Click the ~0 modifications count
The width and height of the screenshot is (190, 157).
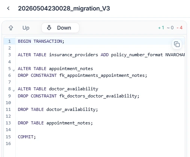tap(170, 28)
